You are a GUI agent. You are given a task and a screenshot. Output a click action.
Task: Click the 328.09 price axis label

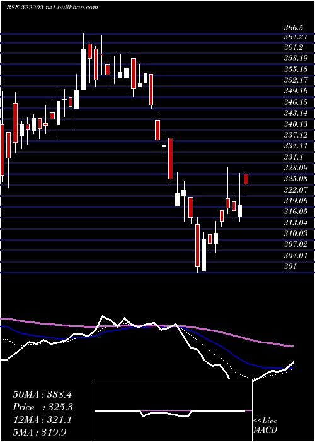295,167
